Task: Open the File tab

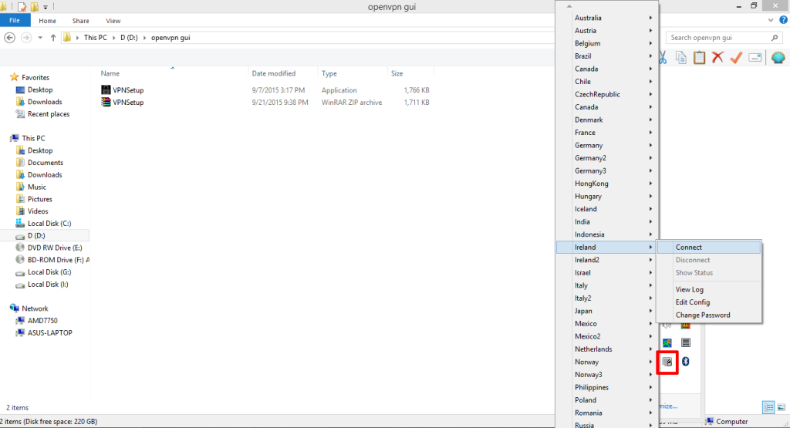Action: pos(15,21)
